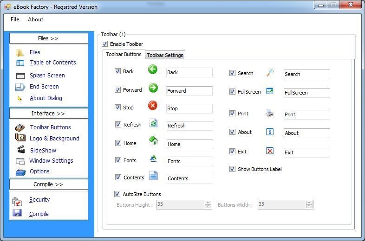Collapse the Files >> section header
This screenshot has width=365, height=241.
(x=49, y=38)
